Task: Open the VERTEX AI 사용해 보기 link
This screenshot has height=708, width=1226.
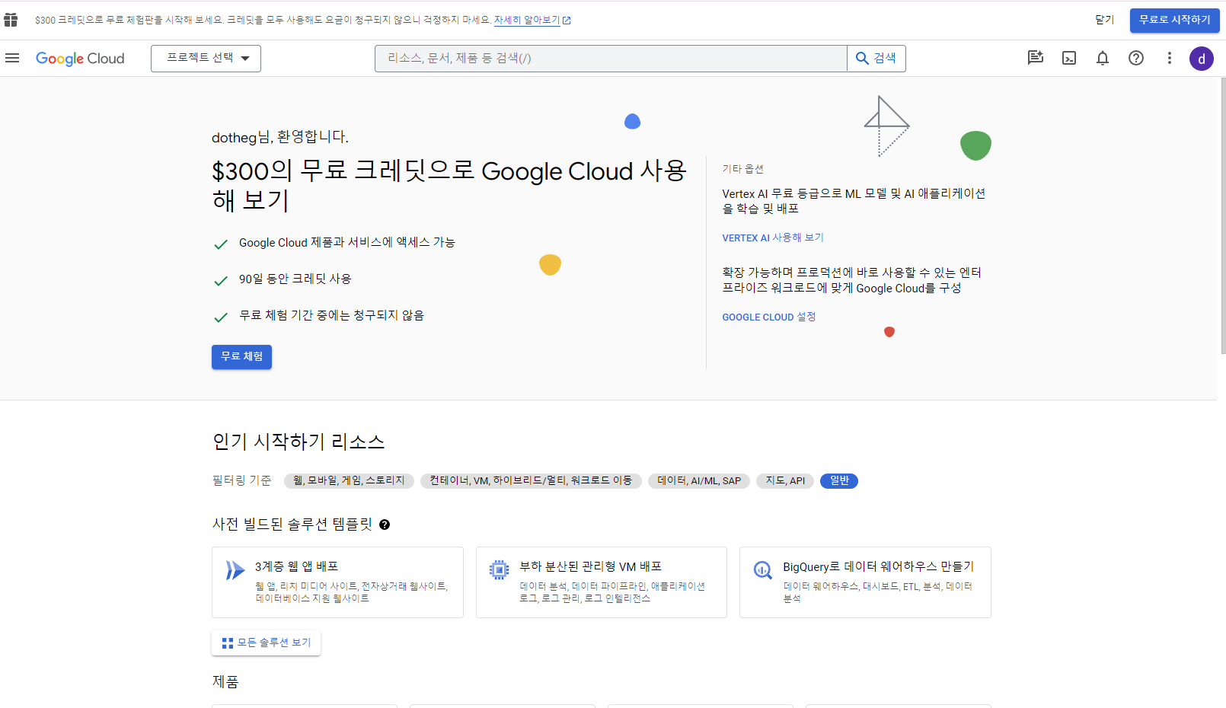Action: 773,238
